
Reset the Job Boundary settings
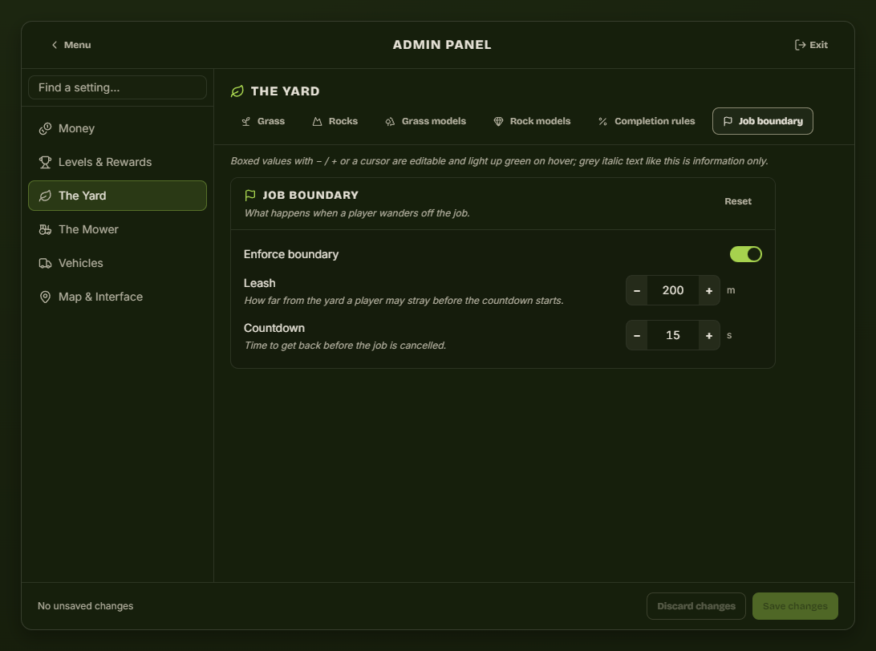pyautogui.click(x=737, y=201)
